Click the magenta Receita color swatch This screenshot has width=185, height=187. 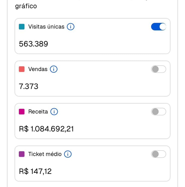click(x=22, y=112)
